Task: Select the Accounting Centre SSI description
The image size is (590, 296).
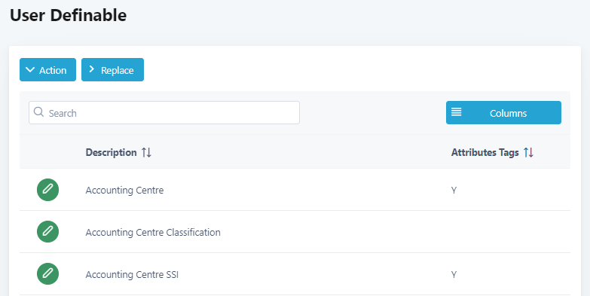Action: pyautogui.click(x=132, y=275)
